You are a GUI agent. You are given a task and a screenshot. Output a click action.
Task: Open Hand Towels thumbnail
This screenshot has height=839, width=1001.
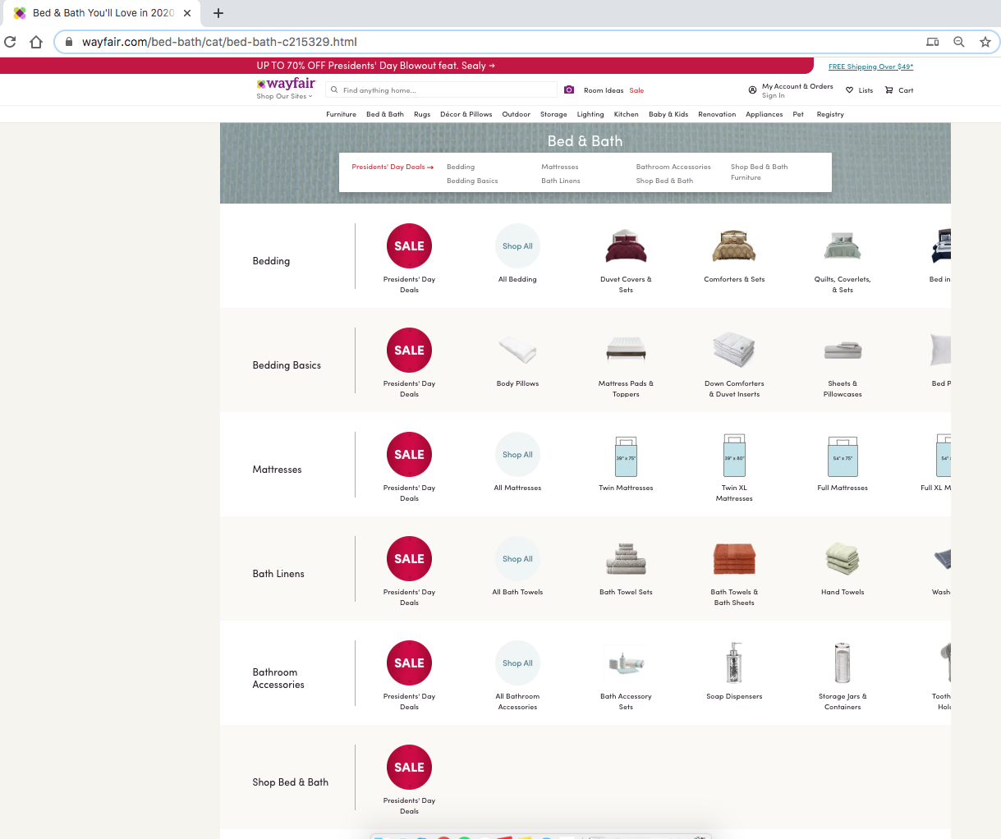[843, 559]
